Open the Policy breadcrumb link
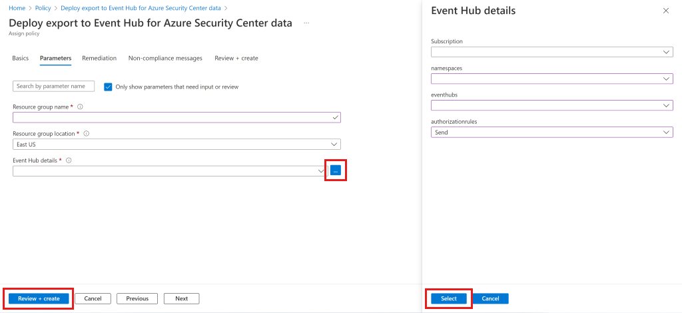This screenshot has width=682, height=313. pos(43,8)
